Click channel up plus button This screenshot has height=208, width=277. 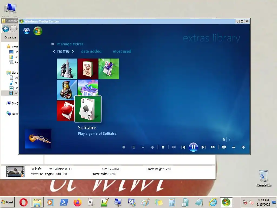click(x=153, y=147)
